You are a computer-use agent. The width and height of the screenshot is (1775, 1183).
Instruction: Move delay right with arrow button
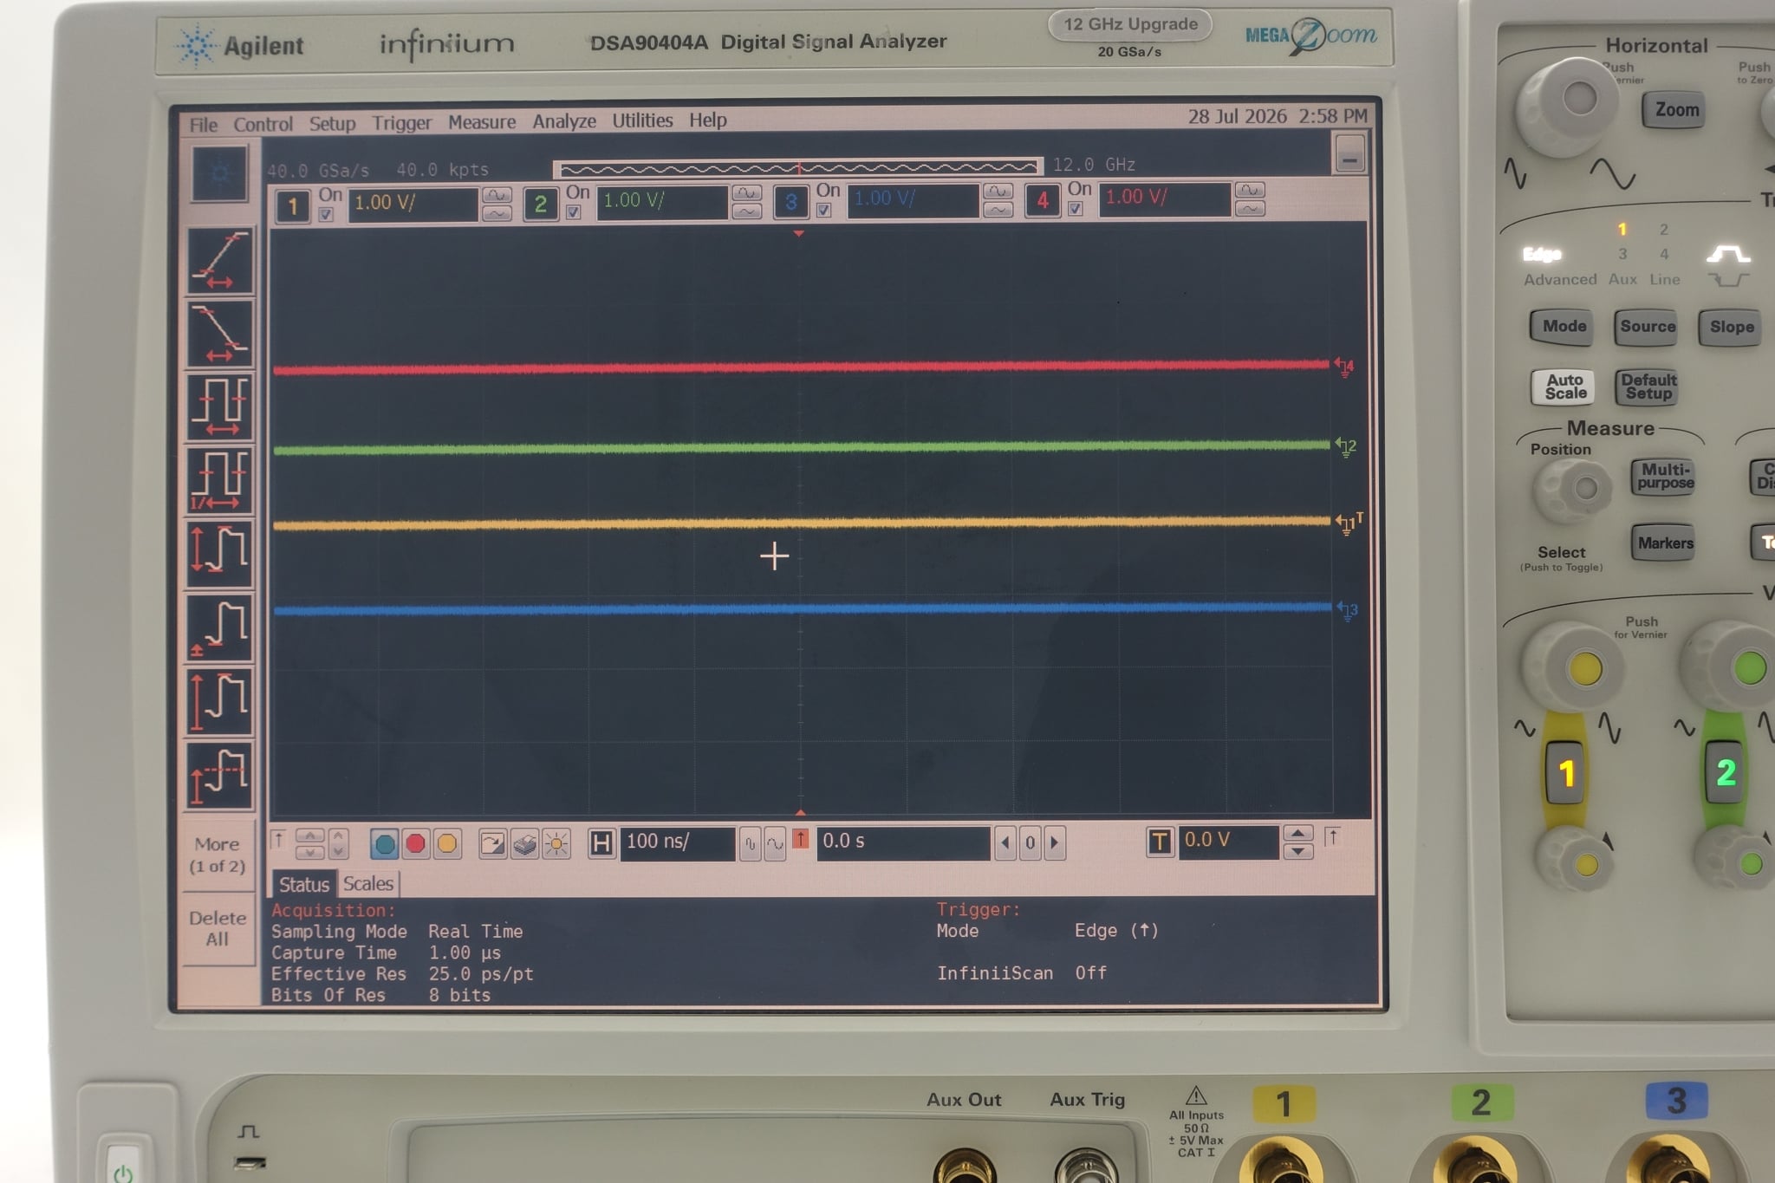click(x=1055, y=842)
